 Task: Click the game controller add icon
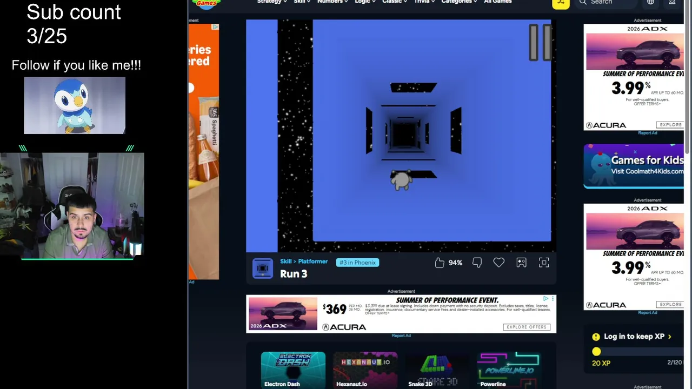pyautogui.click(x=521, y=263)
